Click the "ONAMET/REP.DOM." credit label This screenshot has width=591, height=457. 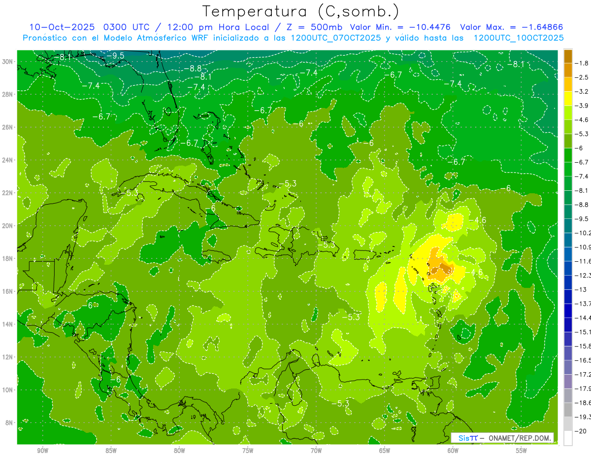coord(520,438)
